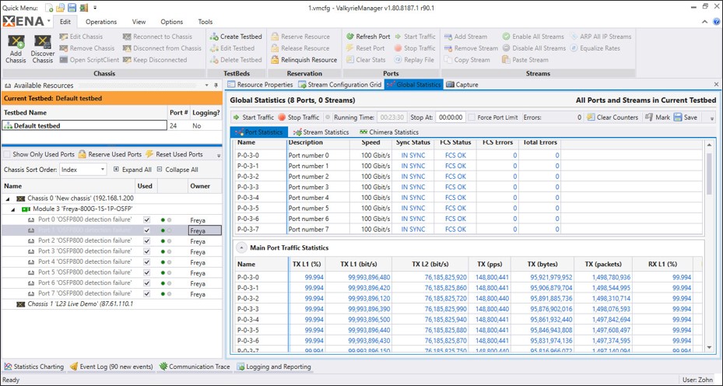The image size is (723, 386).
Task: Open the Options ribbon tab
Action: [171, 22]
